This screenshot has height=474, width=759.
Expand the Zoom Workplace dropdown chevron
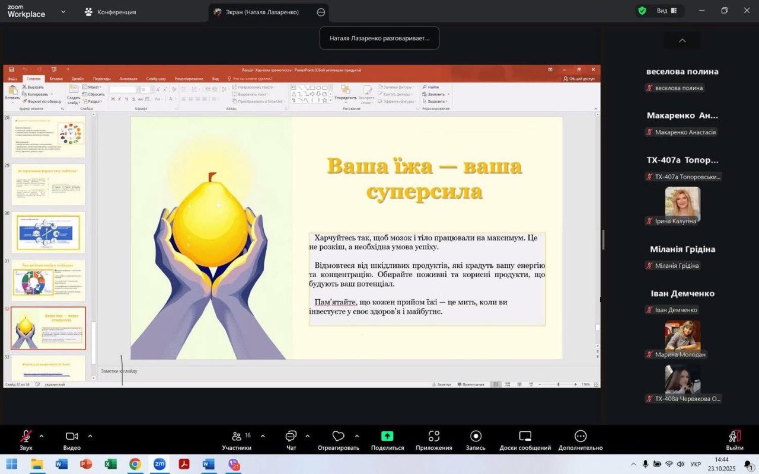pyautogui.click(x=63, y=11)
